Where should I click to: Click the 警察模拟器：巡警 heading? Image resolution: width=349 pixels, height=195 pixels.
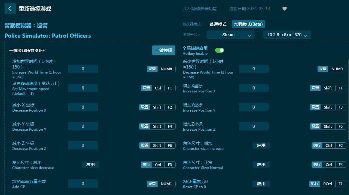tap(26, 25)
